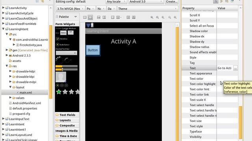Open the Images & Media palette category
The height and width of the screenshot is (141, 252).
click(67, 130)
